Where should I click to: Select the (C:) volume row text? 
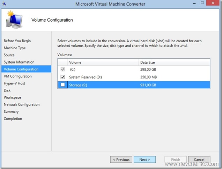click(73, 69)
